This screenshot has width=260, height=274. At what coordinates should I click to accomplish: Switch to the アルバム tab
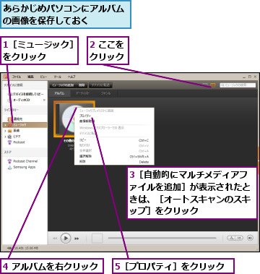(59, 93)
